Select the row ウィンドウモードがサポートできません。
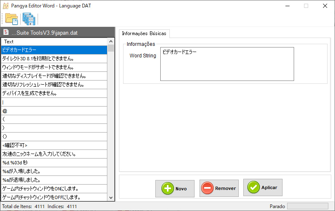The image size is (335, 211). [x=54, y=67]
